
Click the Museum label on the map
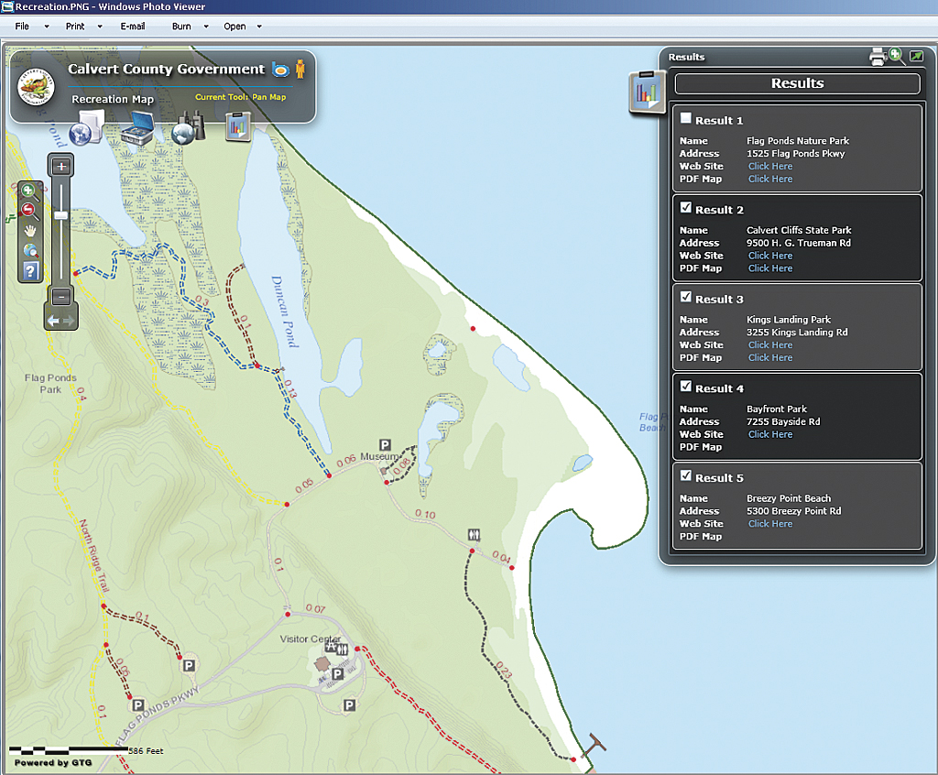[x=378, y=456]
